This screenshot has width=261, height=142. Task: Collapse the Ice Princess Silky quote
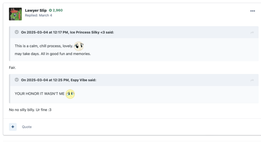point(17,32)
